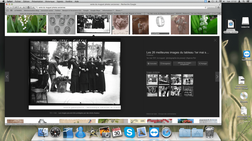Open the Historique menu
The image size is (252, 141).
click(x=50, y=1)
